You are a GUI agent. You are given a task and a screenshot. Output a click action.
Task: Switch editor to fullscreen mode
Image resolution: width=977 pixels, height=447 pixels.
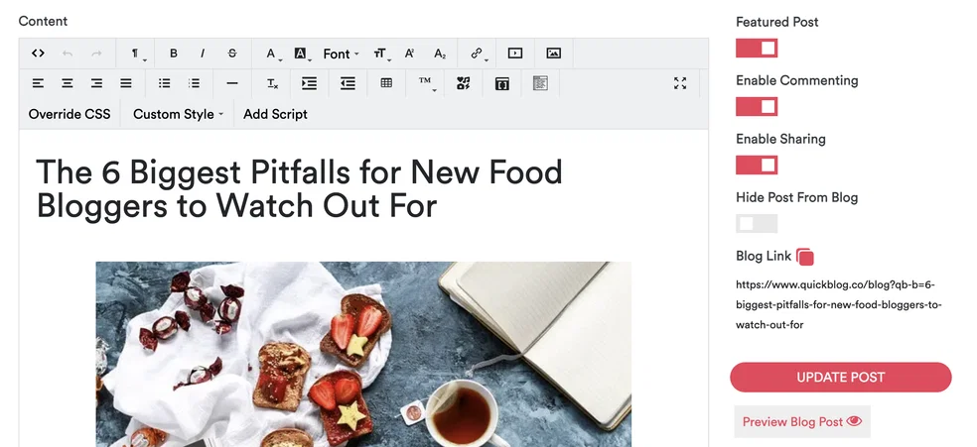(680, 83)
